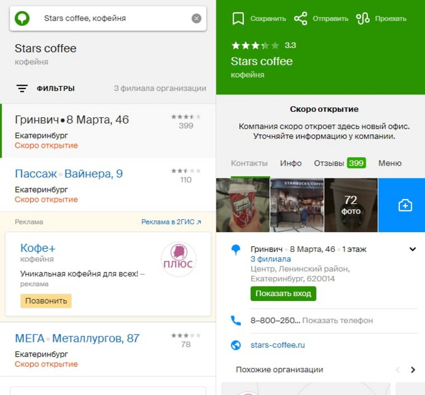This screenshot has width=425, height=395.
Task: Open the red coffee cup photo
Action: pos(243,205)
